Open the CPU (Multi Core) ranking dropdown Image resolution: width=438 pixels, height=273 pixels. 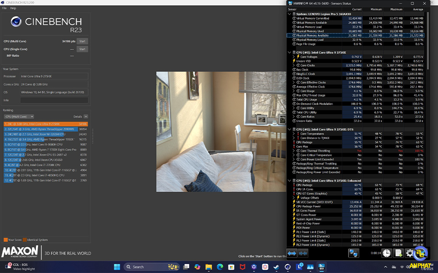[x=19, y=117]
